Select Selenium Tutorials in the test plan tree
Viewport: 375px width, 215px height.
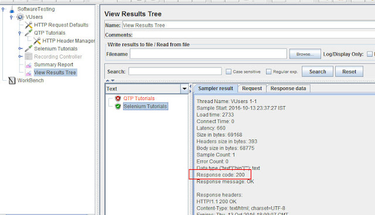(x=56, y=49)
